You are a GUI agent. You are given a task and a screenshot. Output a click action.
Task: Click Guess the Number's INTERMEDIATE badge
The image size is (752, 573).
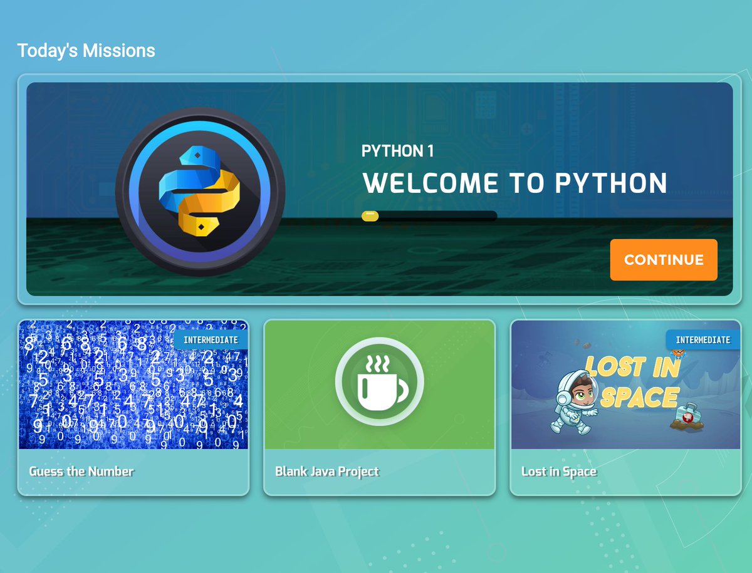pyautogui.click(x=211, y=340)
